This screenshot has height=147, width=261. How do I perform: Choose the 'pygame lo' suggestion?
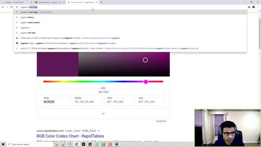[130, 28]
